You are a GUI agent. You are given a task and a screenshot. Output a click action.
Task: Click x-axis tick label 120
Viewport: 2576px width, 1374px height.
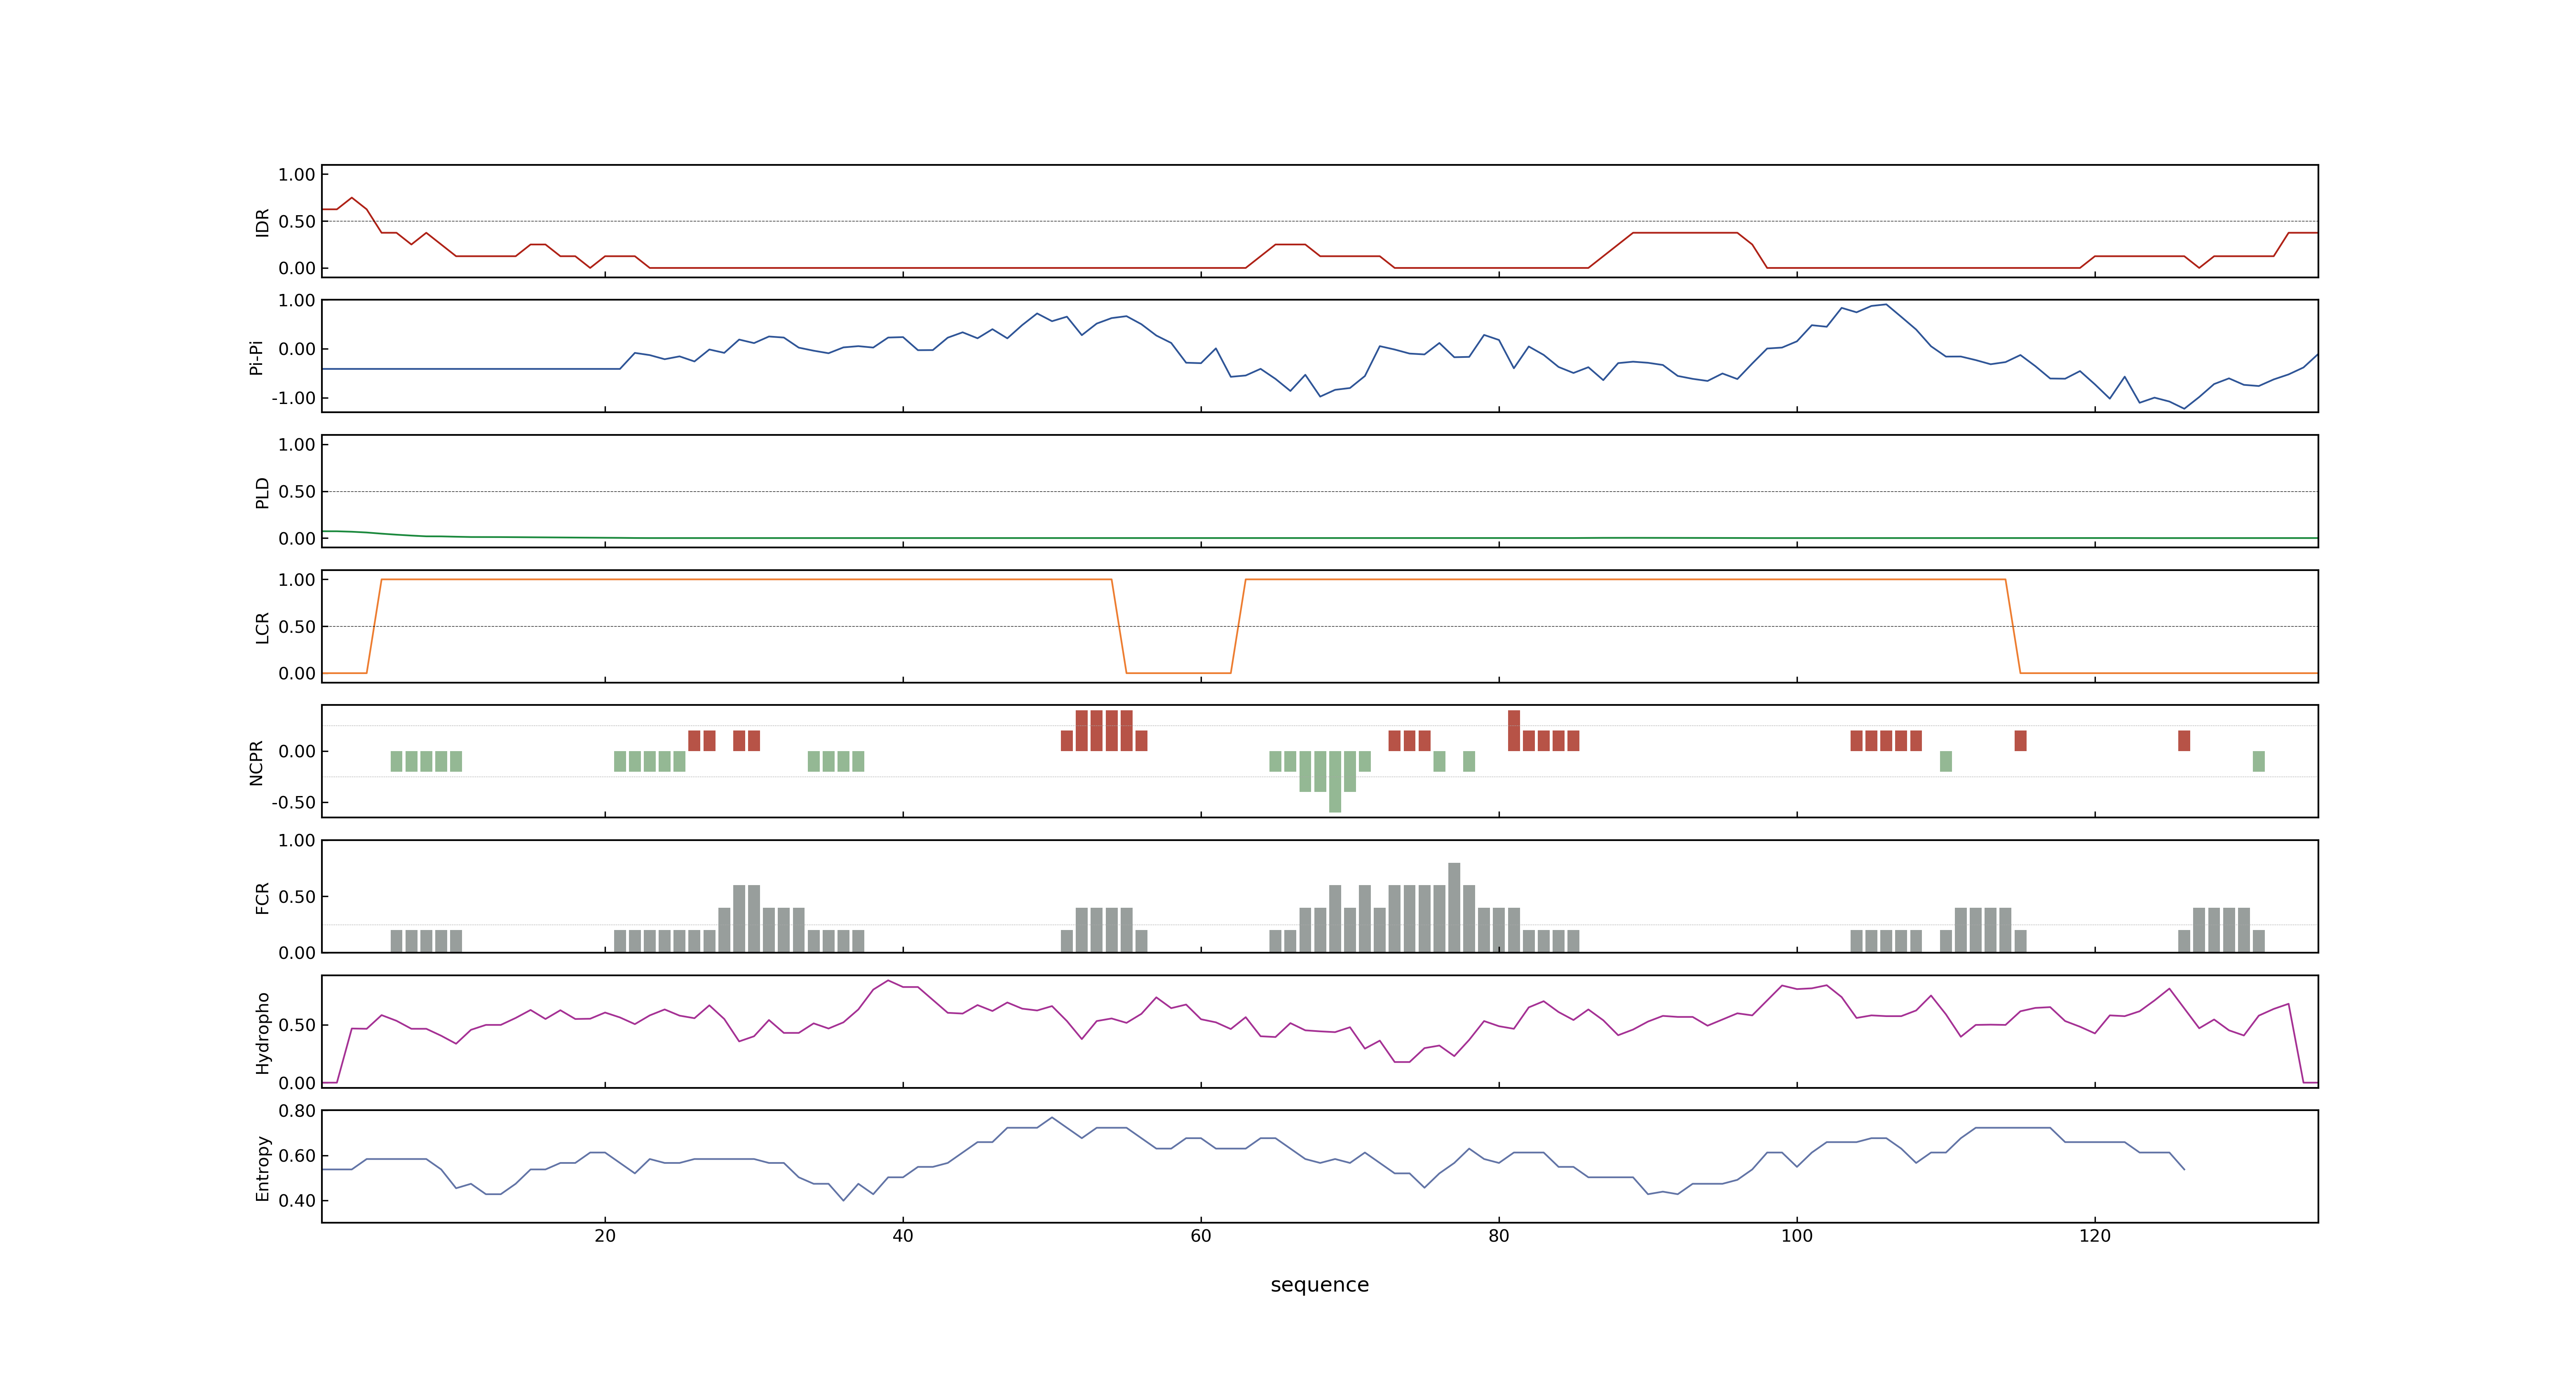coord(2095,1236)
